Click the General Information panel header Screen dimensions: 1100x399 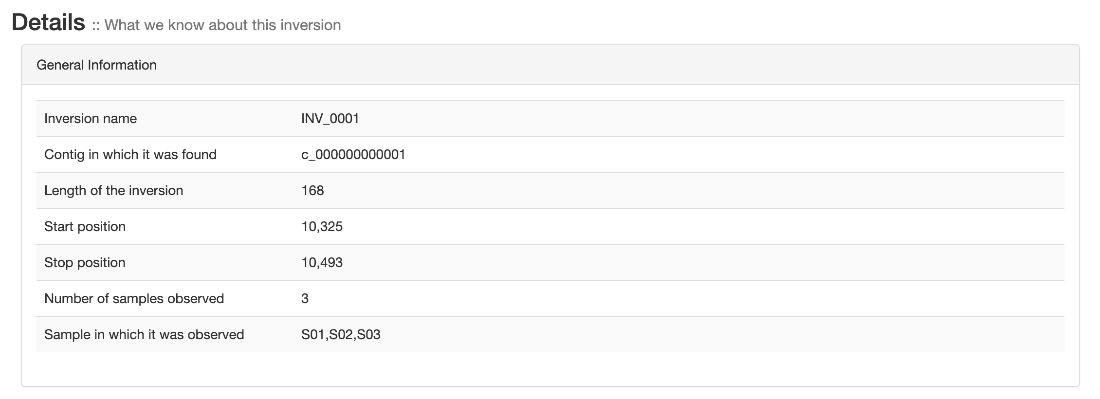pos(96,65)
